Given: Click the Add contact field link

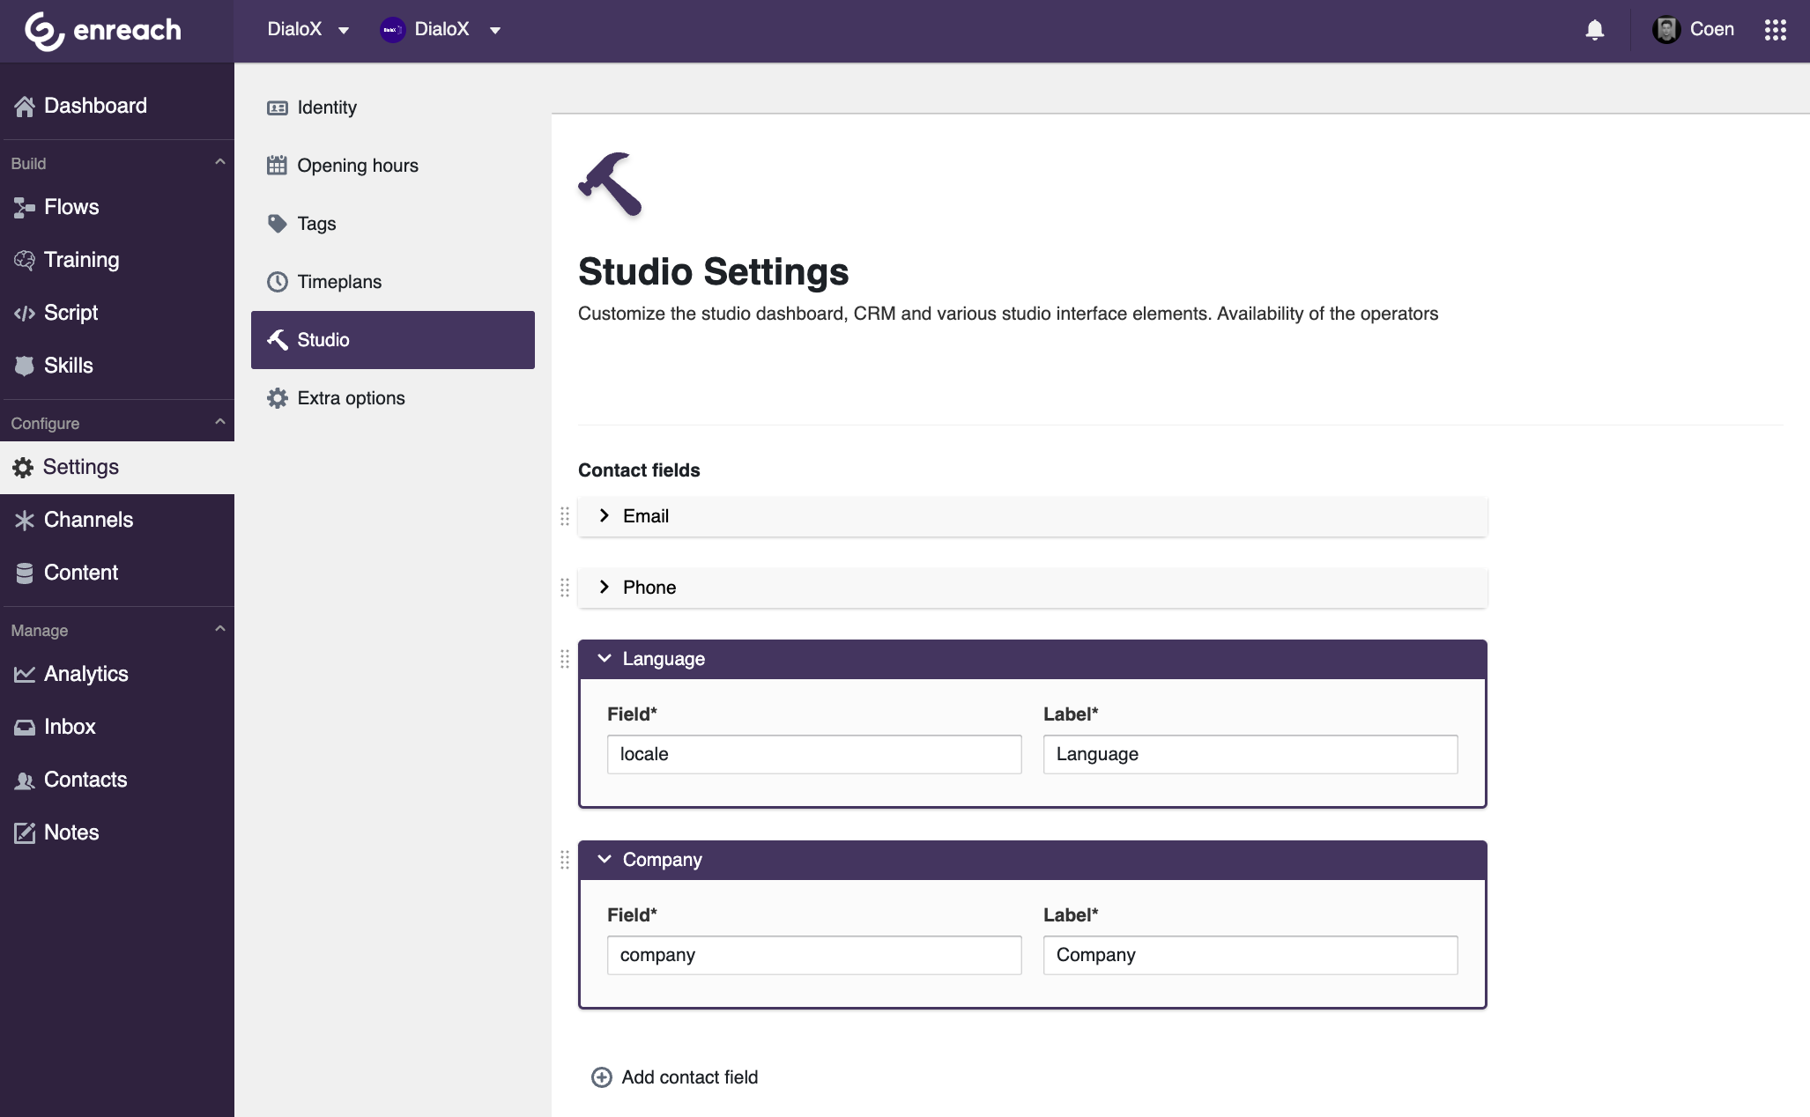Looking at the screenshot, I should 689,1077.
